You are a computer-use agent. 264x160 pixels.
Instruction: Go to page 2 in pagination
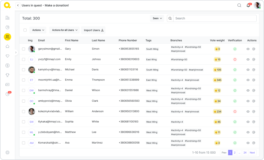(235, 153)
